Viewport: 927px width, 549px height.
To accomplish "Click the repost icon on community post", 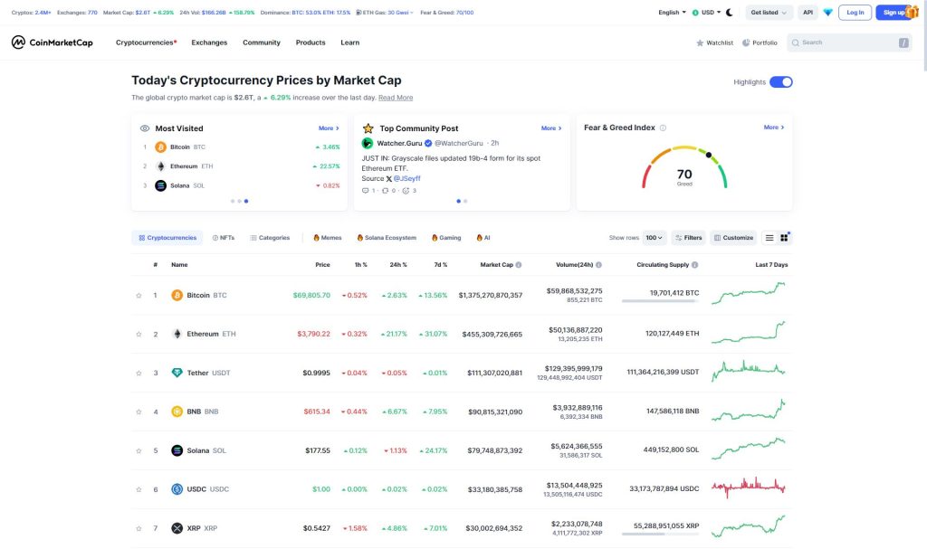I will click(x=385, y=190).
